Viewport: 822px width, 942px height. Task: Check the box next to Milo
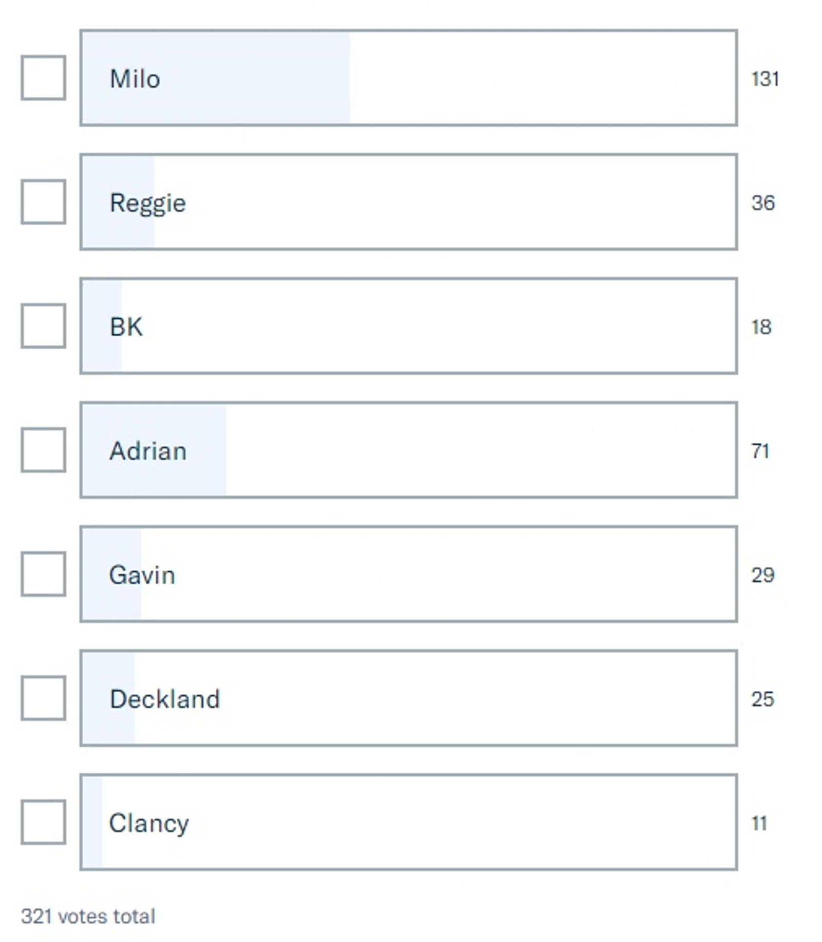point(43,78)
